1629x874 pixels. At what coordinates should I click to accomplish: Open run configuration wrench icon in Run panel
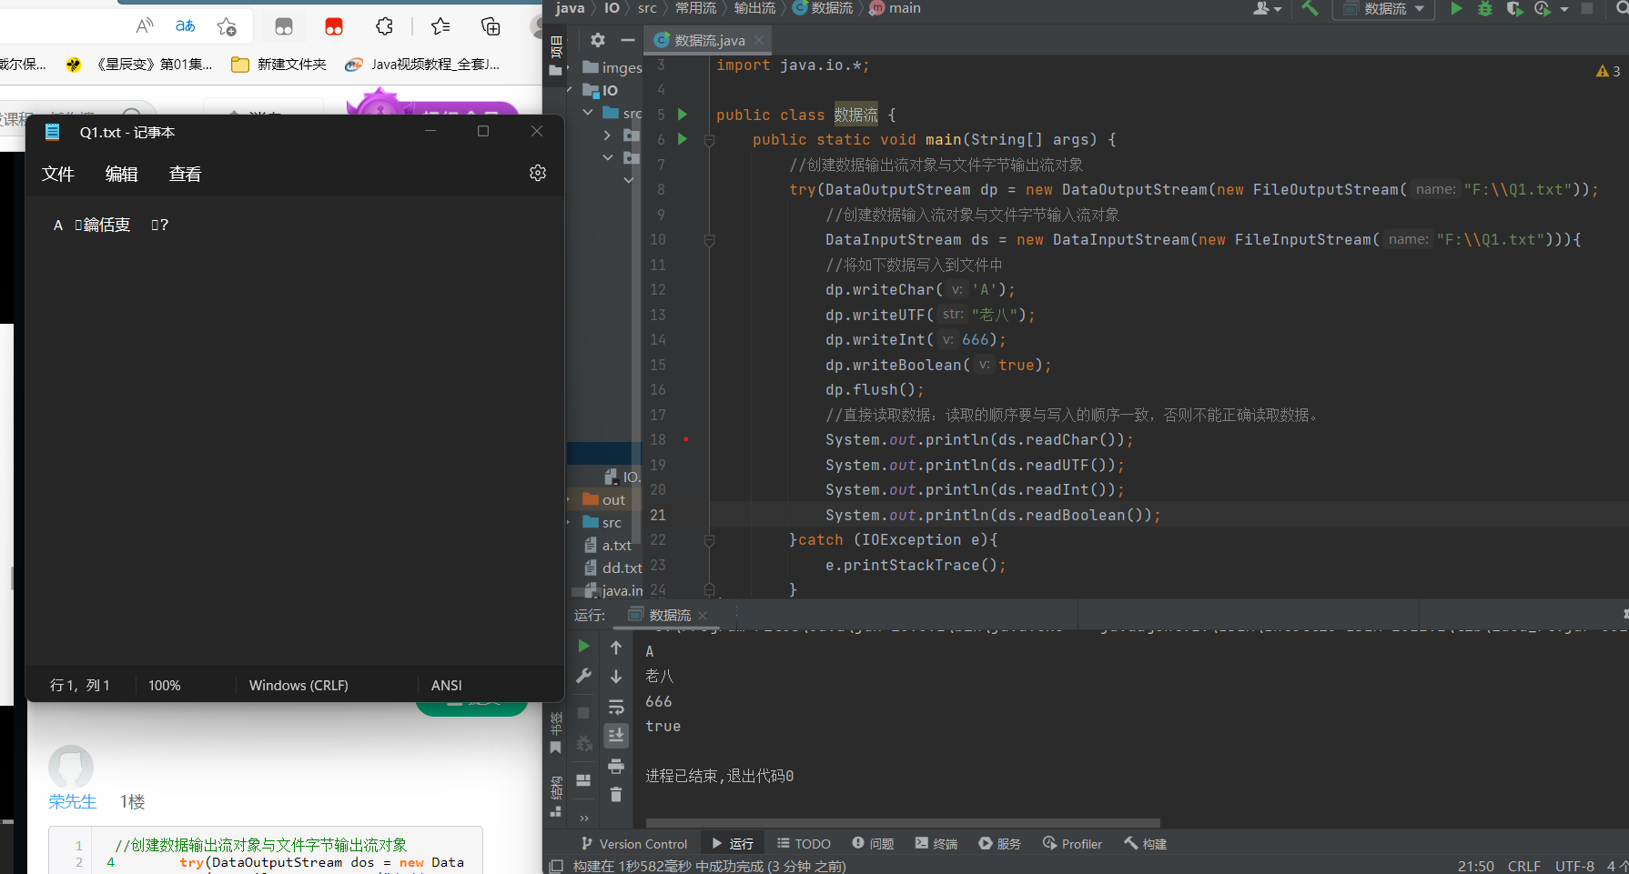tap(584, 676)
